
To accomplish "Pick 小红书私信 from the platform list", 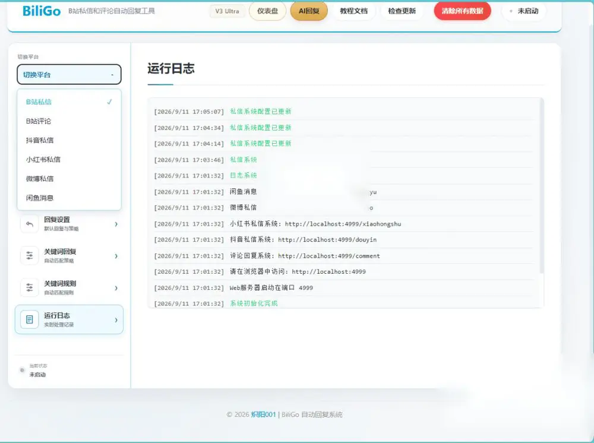I will click(x=69, y=159).
